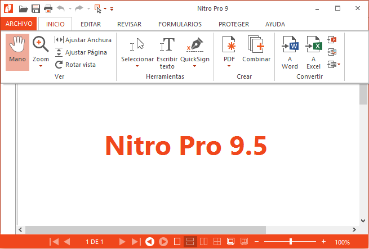Screen dimensions: 369x249
Task: Click the zoom slider handle
Action: pyautogui.click(x=291, y=241)
